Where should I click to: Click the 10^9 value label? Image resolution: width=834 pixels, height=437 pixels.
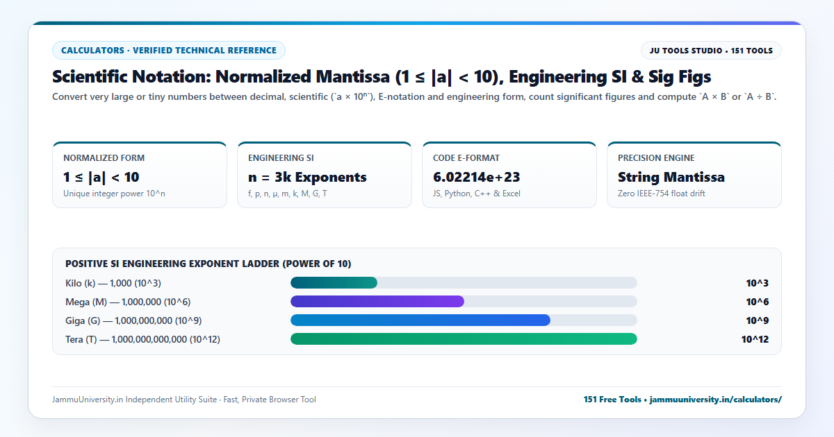tap(758, 320)
